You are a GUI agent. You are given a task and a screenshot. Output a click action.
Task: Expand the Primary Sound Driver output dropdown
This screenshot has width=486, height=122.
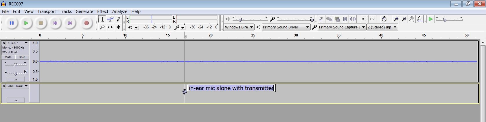pyautogui.click(x=286, y=27)
